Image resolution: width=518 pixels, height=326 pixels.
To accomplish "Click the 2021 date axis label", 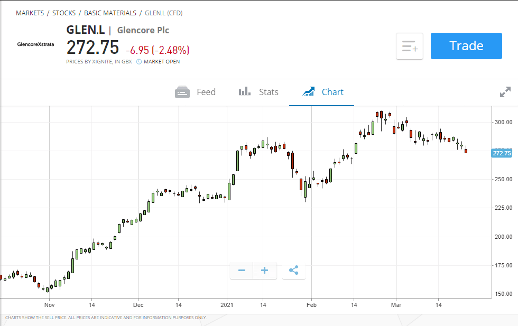I will pos(227,305).
